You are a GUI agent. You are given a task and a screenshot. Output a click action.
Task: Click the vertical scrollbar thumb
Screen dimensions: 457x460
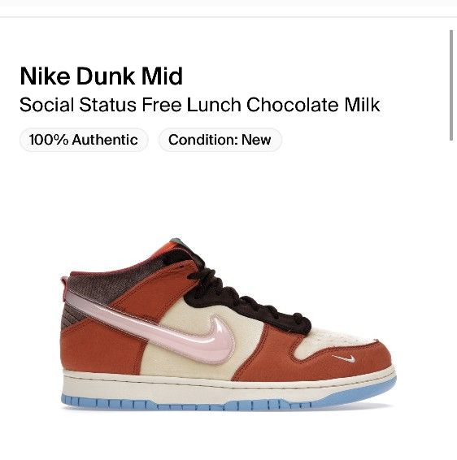(x=452, y=85)
